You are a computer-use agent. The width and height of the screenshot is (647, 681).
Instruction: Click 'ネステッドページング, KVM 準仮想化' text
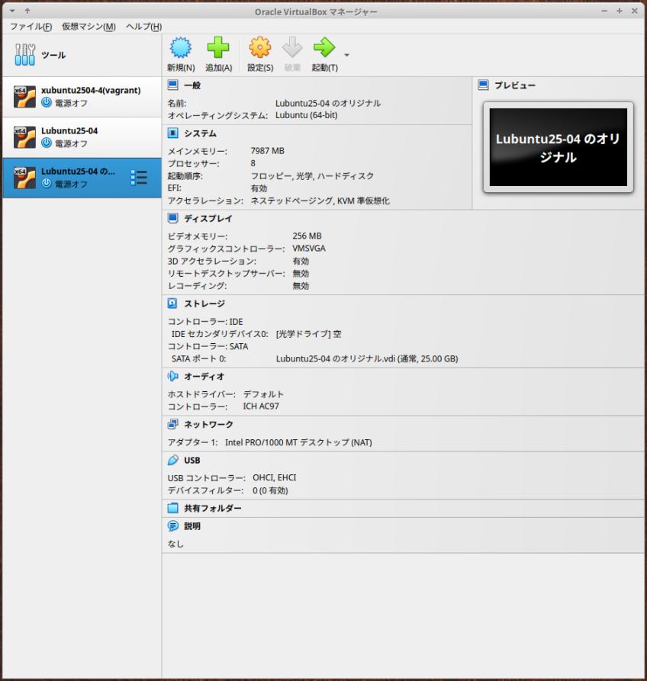click(x=320, y=201)
